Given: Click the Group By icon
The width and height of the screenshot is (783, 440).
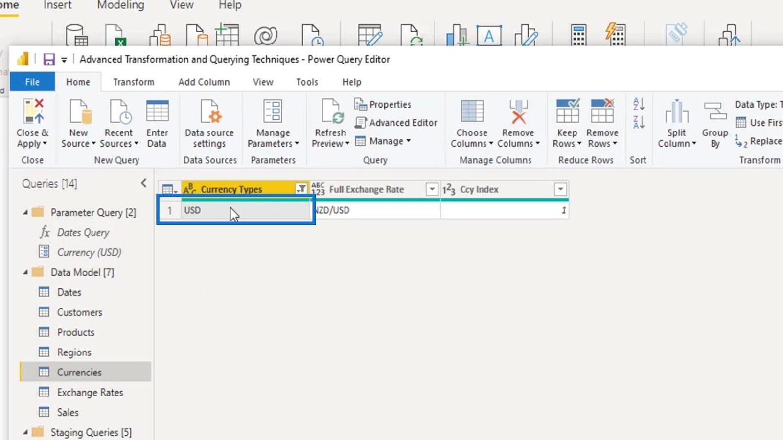Looking at the screenshot, I should (x=715, y=110).
